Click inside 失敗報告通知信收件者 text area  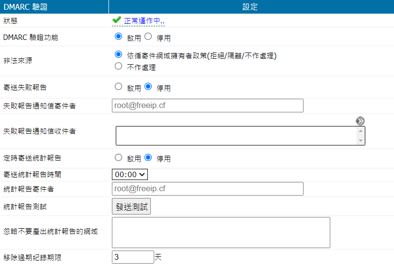236,136
